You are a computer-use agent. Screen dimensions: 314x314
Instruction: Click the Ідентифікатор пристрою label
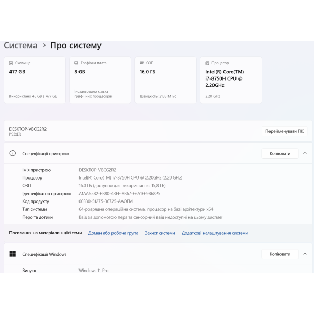coord(47,194)
